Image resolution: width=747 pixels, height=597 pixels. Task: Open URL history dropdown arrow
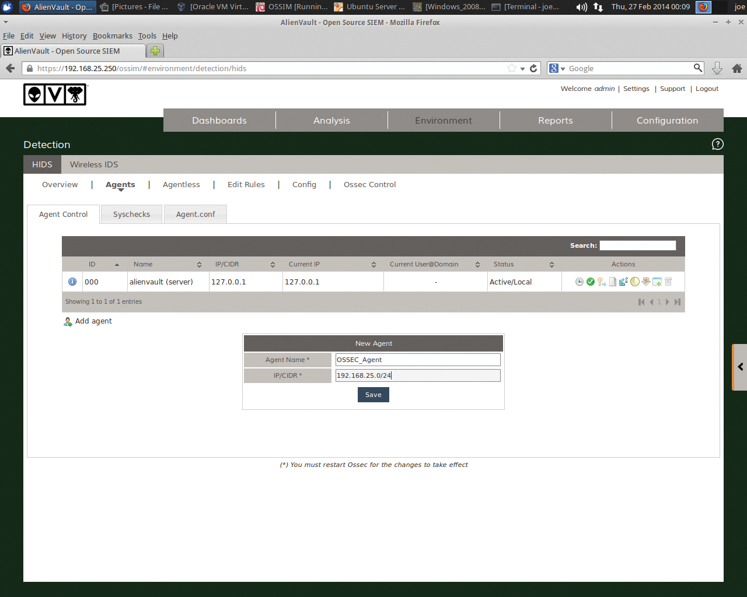click(523, 69)
